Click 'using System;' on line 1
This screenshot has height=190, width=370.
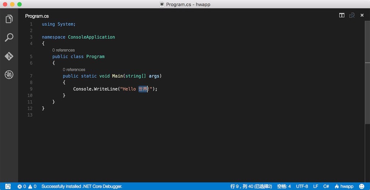click(59, 24)
